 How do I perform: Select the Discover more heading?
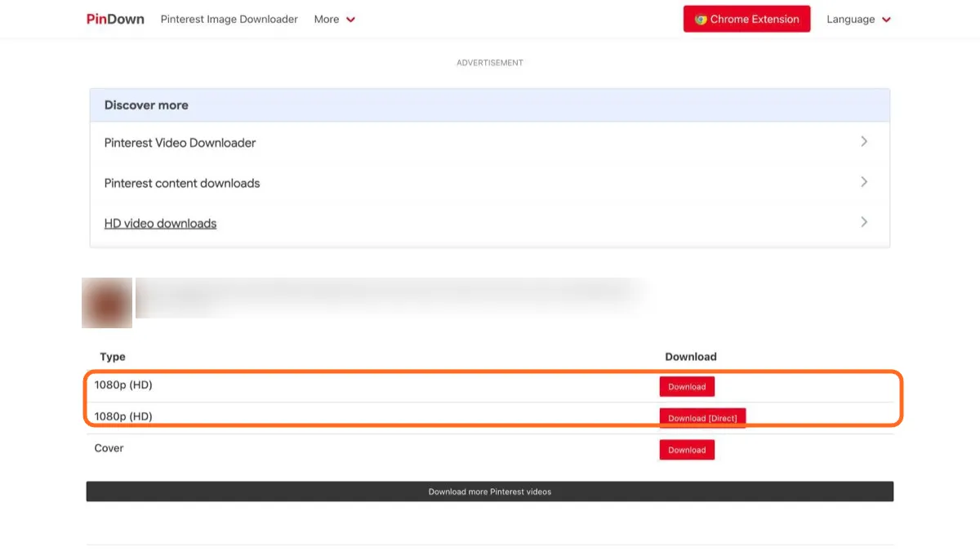coord(146,105)
